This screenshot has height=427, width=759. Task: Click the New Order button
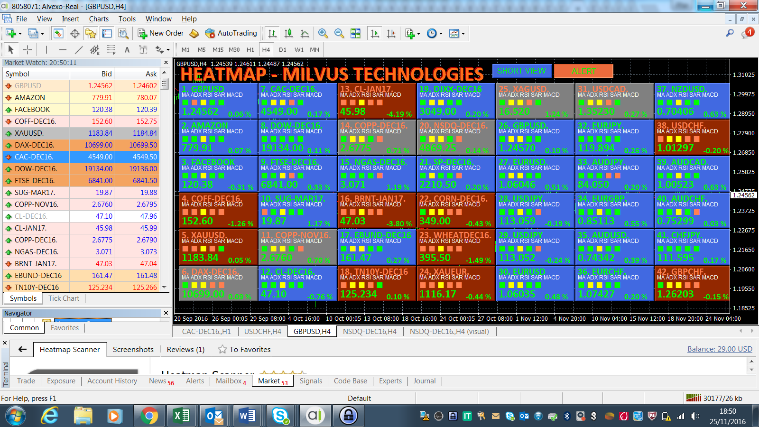click(x=161, y=33)
